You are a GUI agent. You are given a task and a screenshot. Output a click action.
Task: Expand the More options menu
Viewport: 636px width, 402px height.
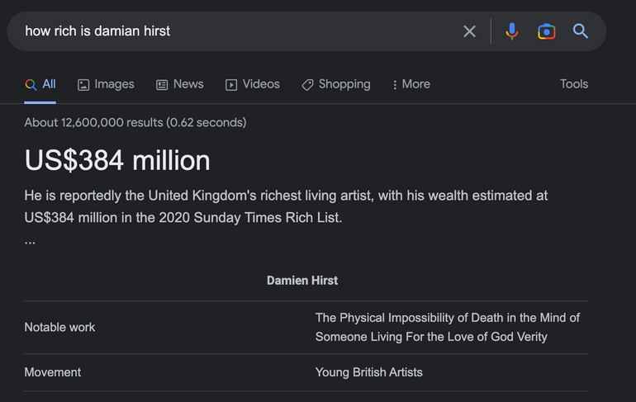[411, 84]
